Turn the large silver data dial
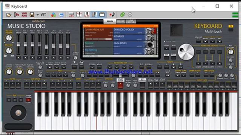This screenshot has height=135, width=241. click(186, 52)
